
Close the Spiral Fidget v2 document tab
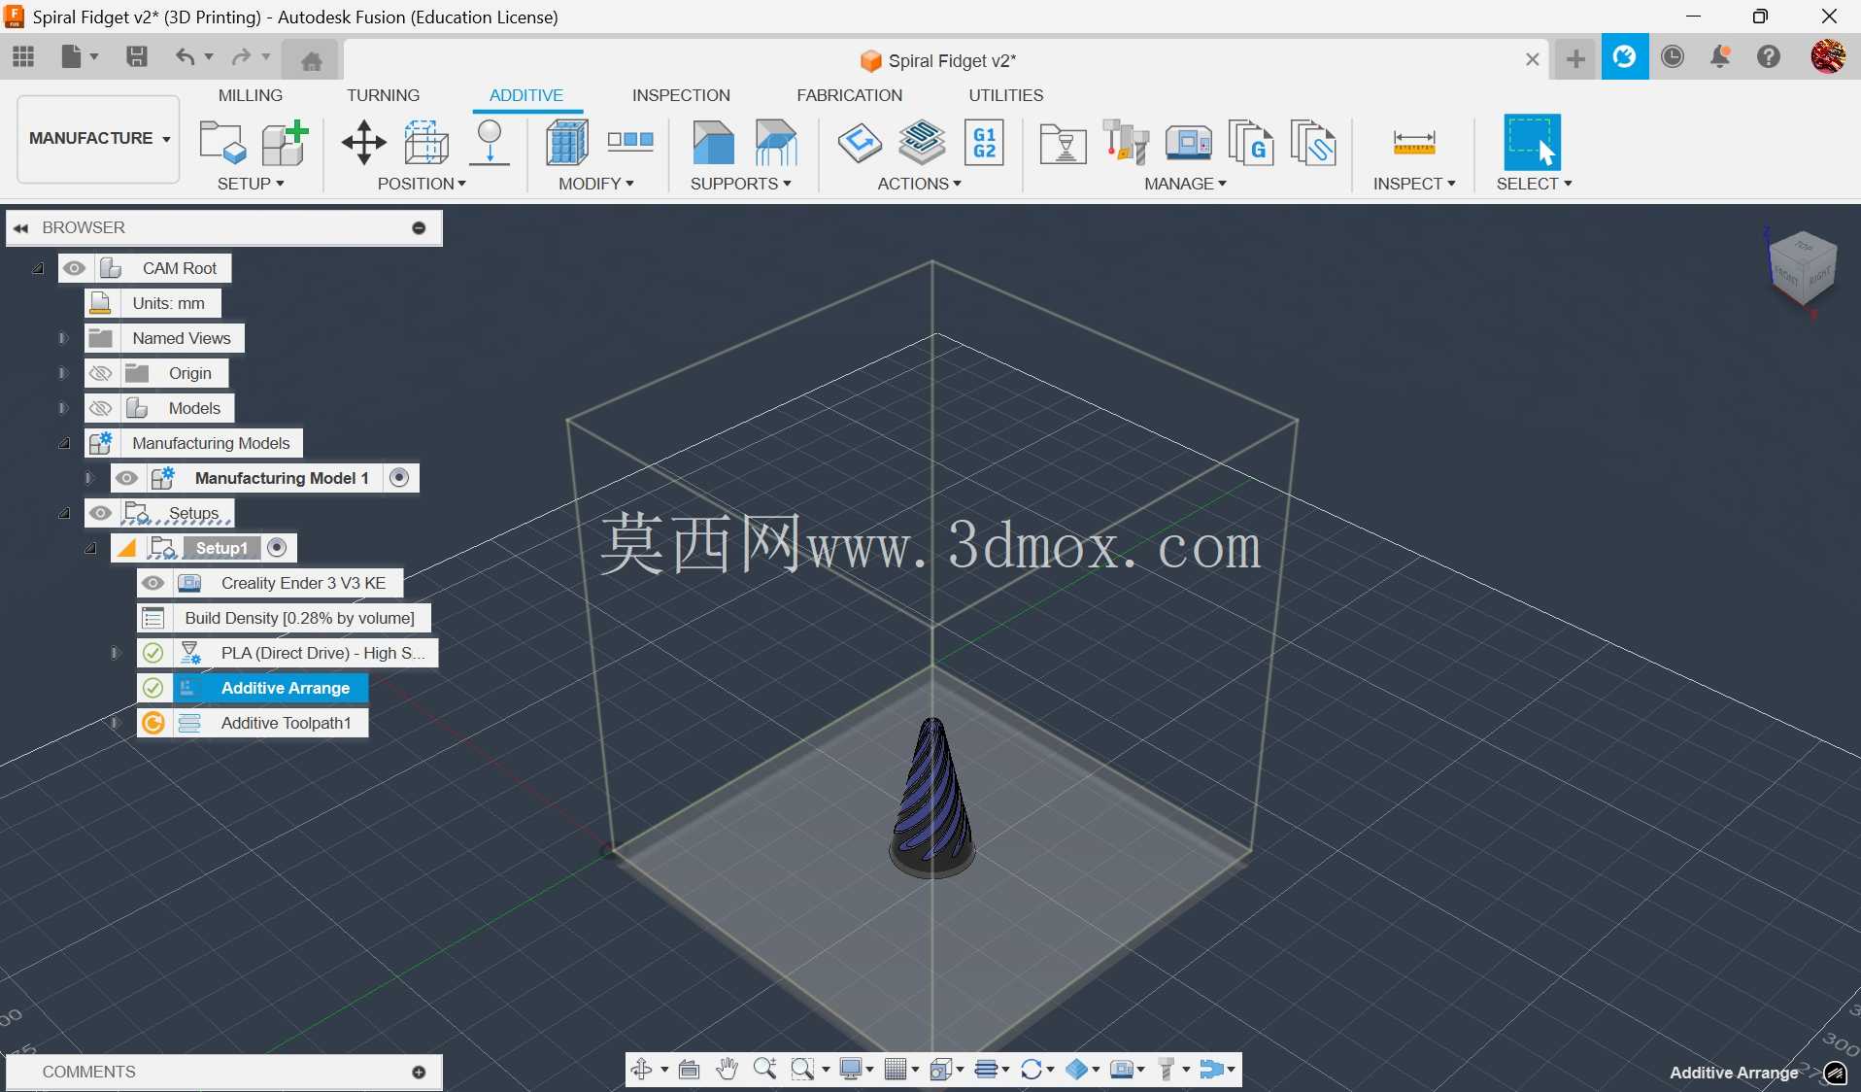click(x=1532, y=59)
